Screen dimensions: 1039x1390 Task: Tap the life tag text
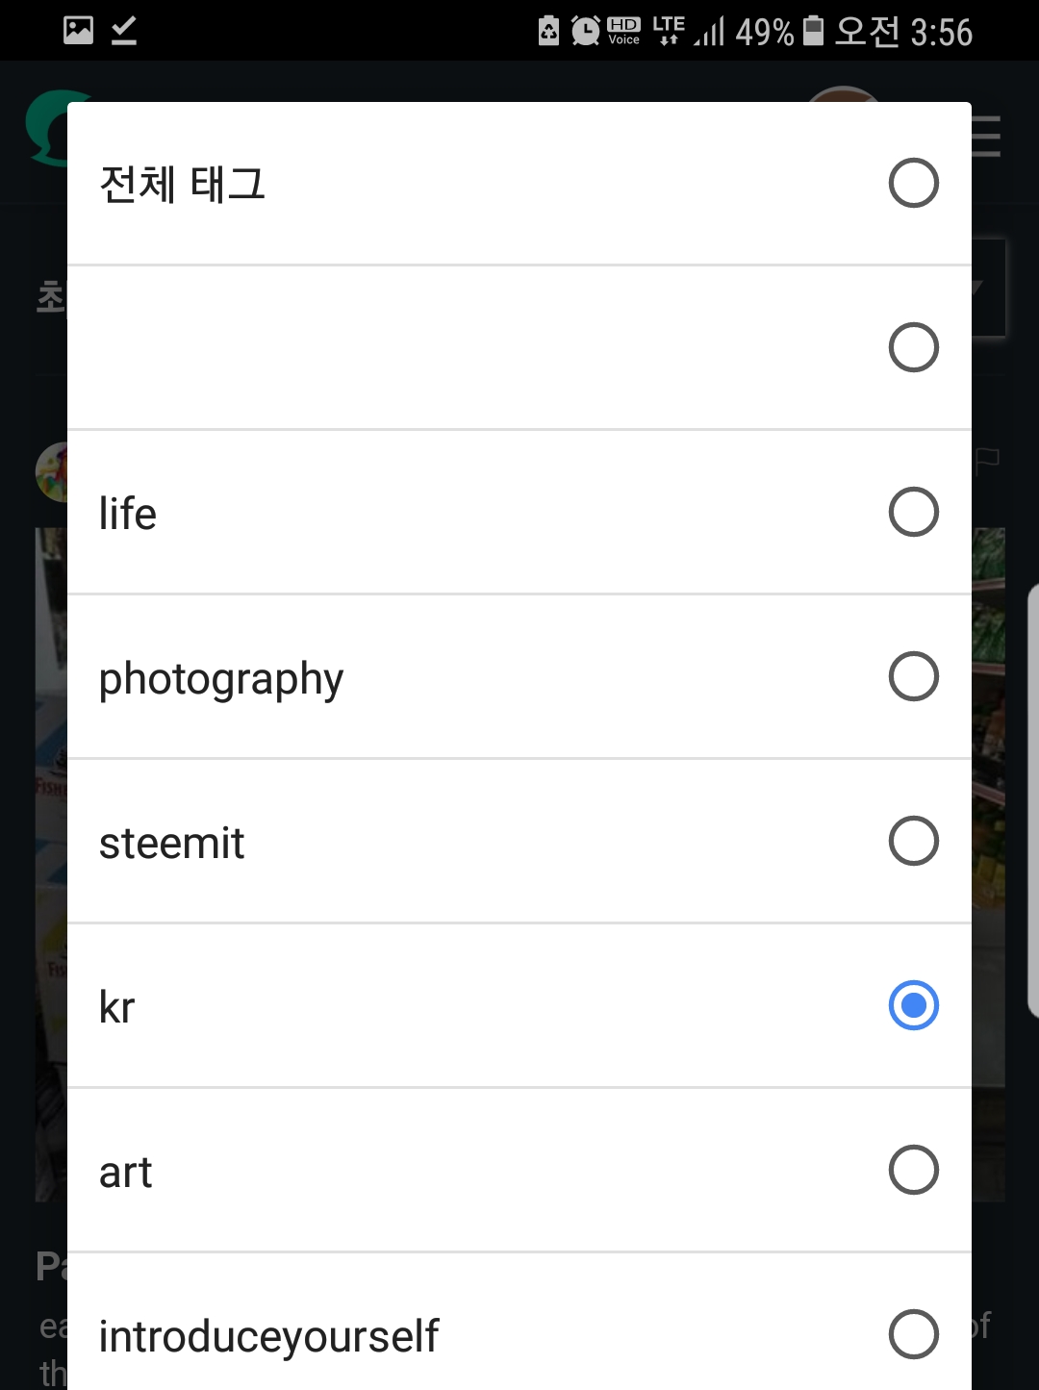[x=127, y=514]
